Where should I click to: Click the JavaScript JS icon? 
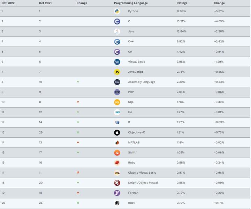[x=117, y=72]
